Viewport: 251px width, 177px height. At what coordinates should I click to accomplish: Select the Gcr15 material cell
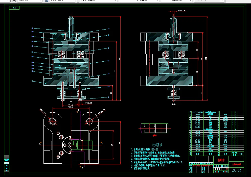[225, 144]
